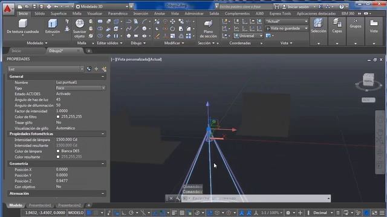The width and height of the screenshot is (387, 217).
Task: Toggle polar tracking in status bar
Action: point(131,213)
